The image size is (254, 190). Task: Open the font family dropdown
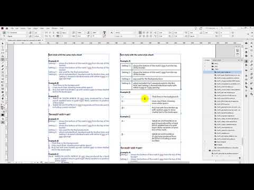click(x=17, y=33)
